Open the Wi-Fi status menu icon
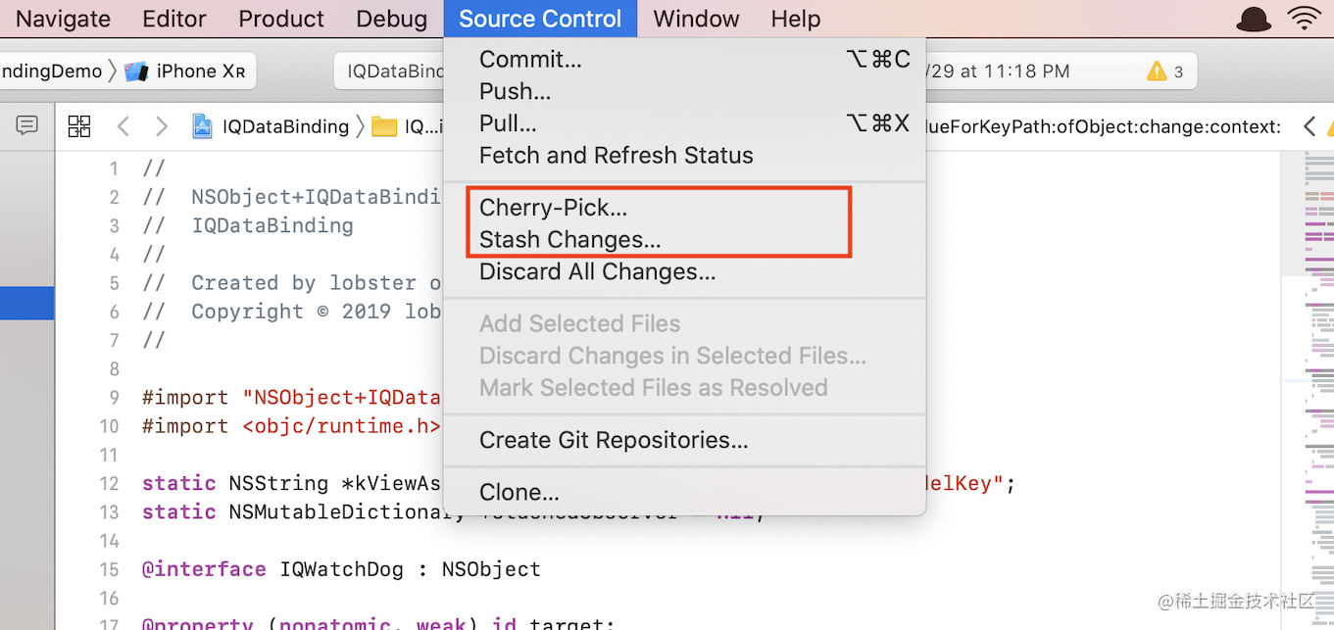The height and width of the screenshot is (630, 1334). pyautogui.click(x=1305, y=19)
